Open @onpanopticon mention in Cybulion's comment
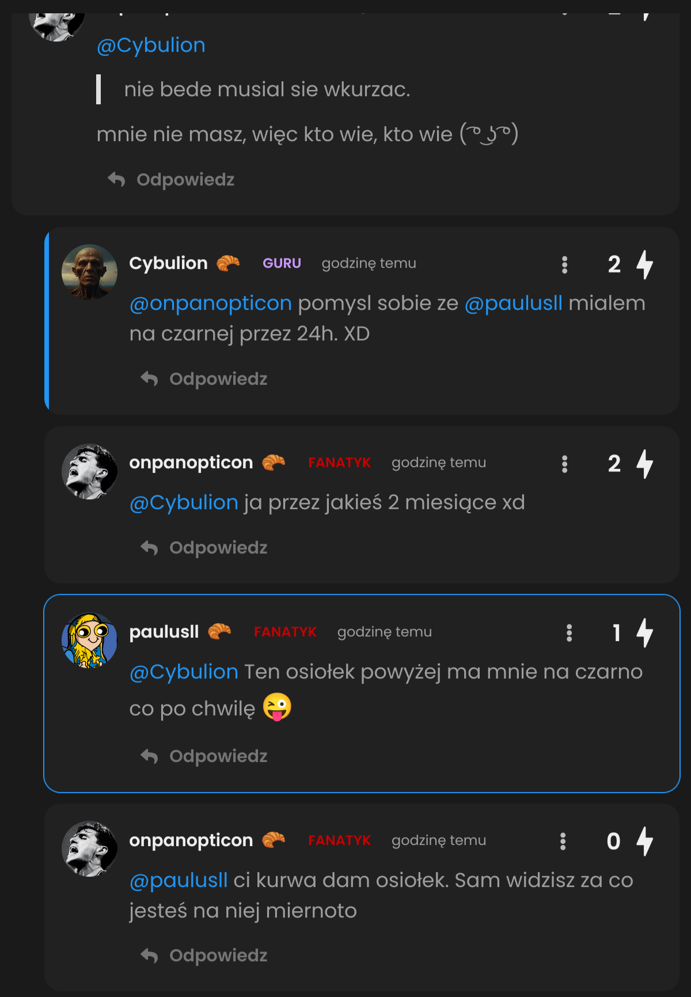Viewport: 691px width, 997px height. pyautogui.click(x=211, y=303)
